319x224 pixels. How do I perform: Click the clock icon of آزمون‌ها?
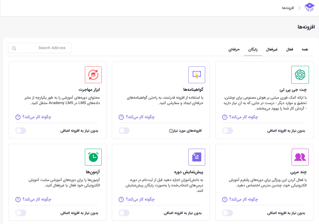coord(93,157)
